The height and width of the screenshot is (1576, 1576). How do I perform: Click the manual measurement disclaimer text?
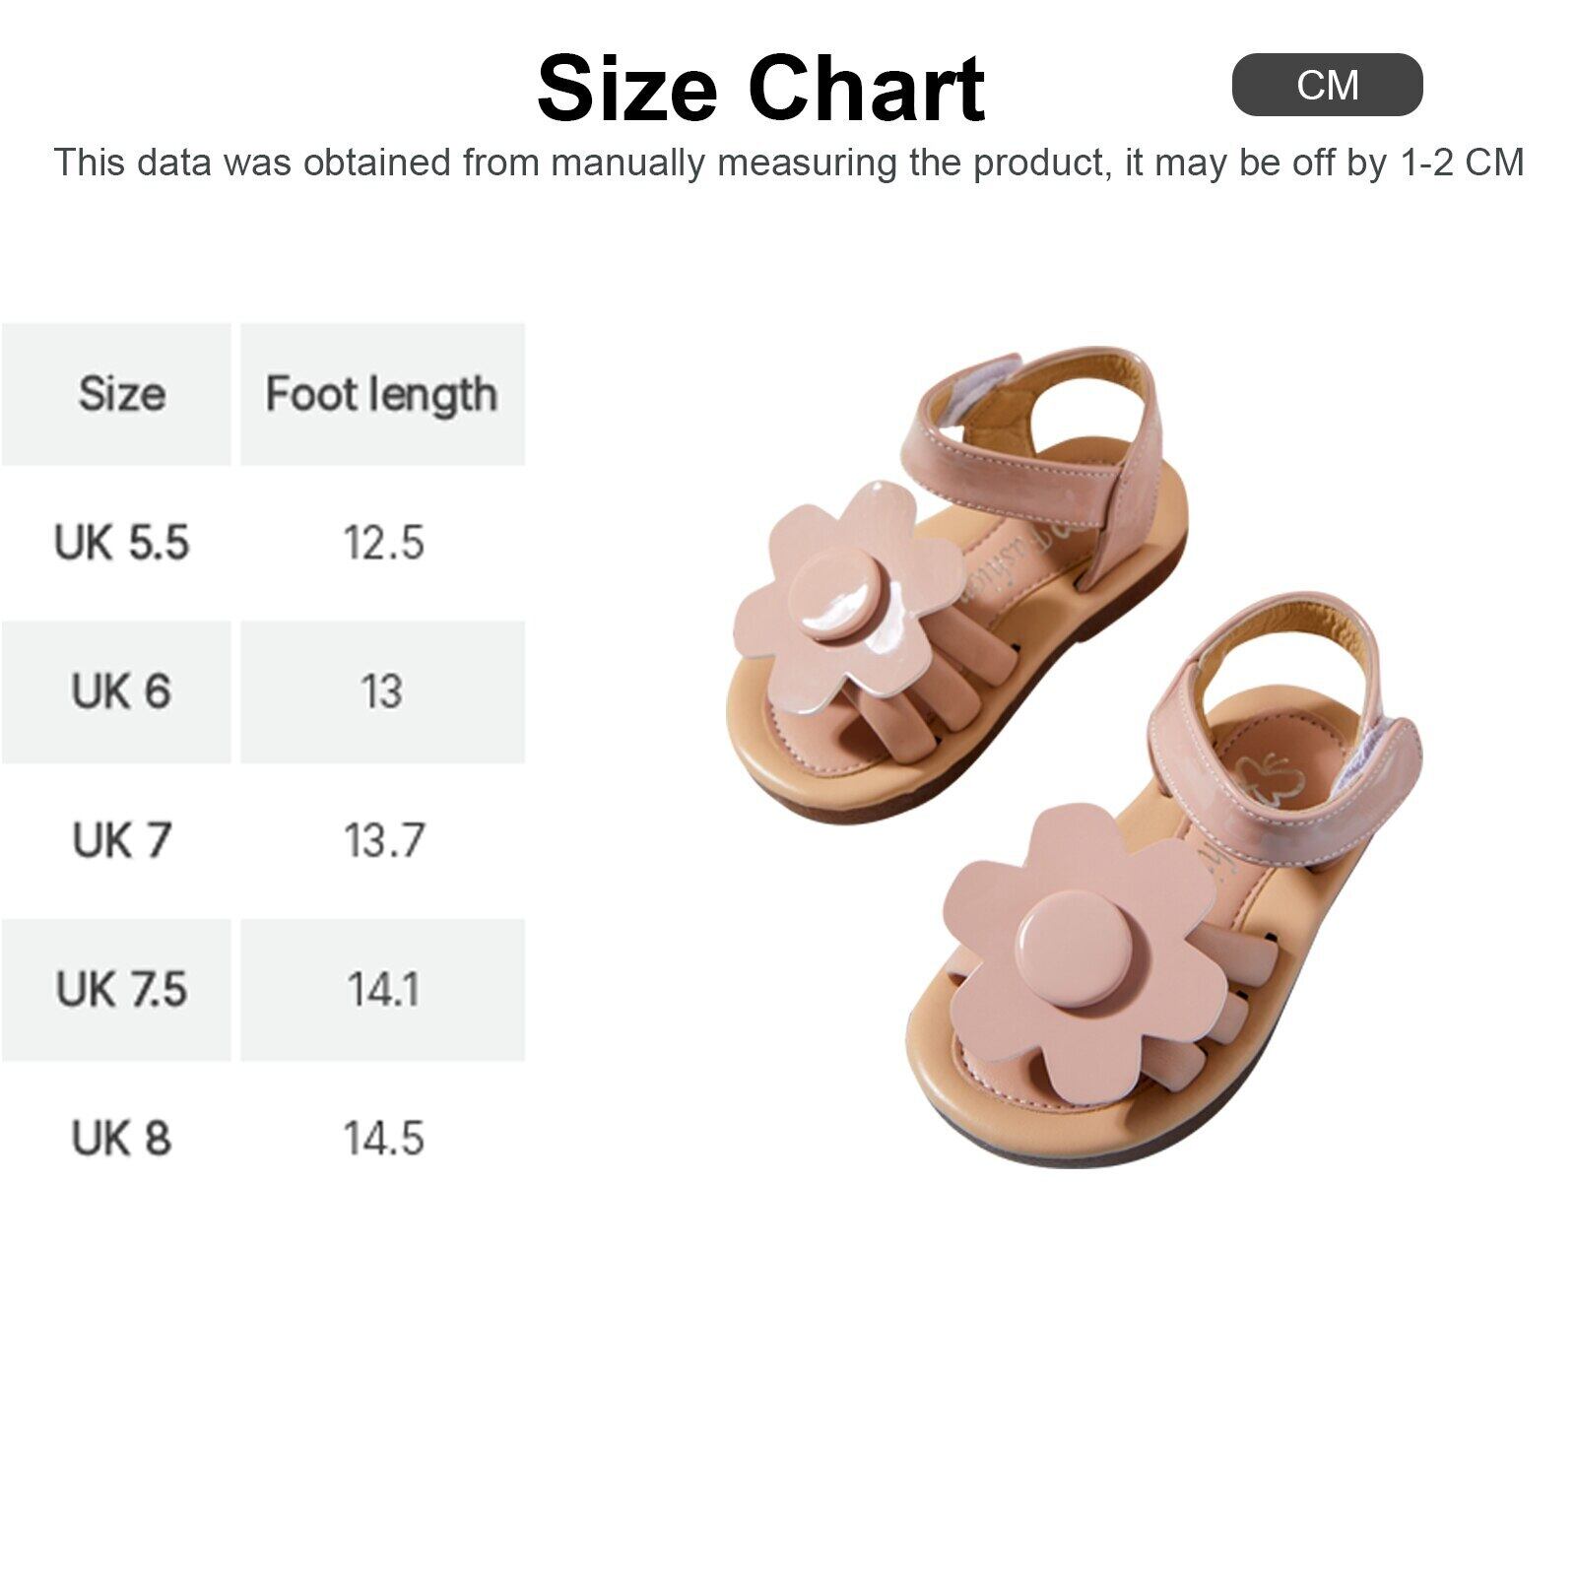[788, 163]
